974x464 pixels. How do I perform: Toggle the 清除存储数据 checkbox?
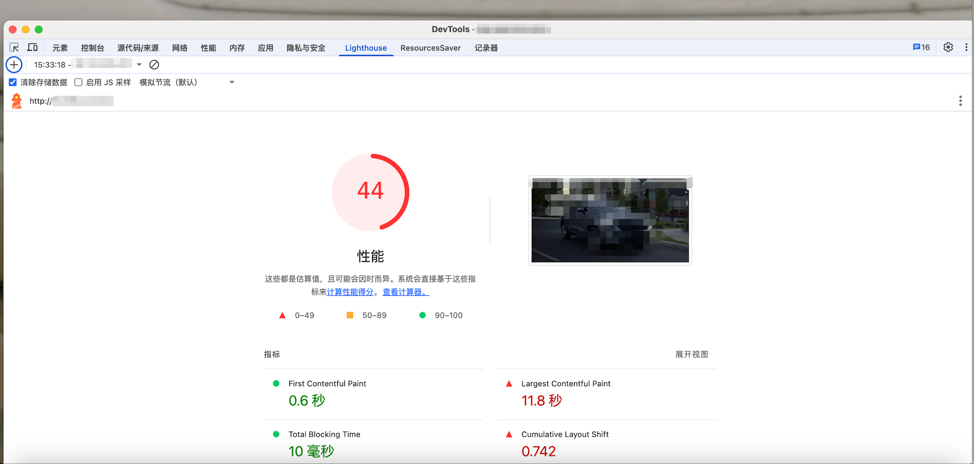click(13, 82)
